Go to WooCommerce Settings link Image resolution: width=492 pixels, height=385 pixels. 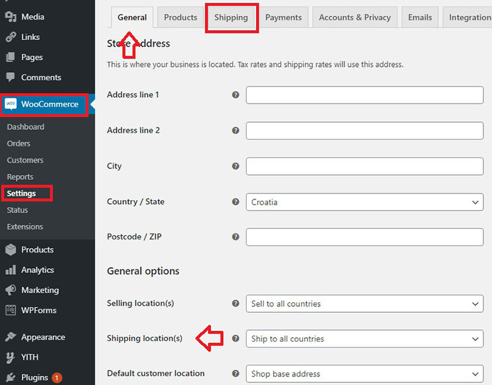point(21,193)
